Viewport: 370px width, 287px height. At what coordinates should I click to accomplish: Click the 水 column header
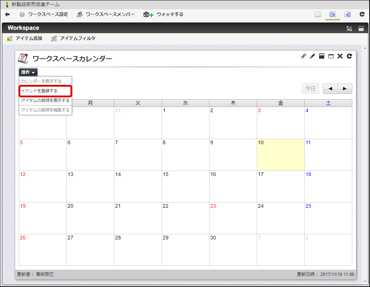(186, 103)
